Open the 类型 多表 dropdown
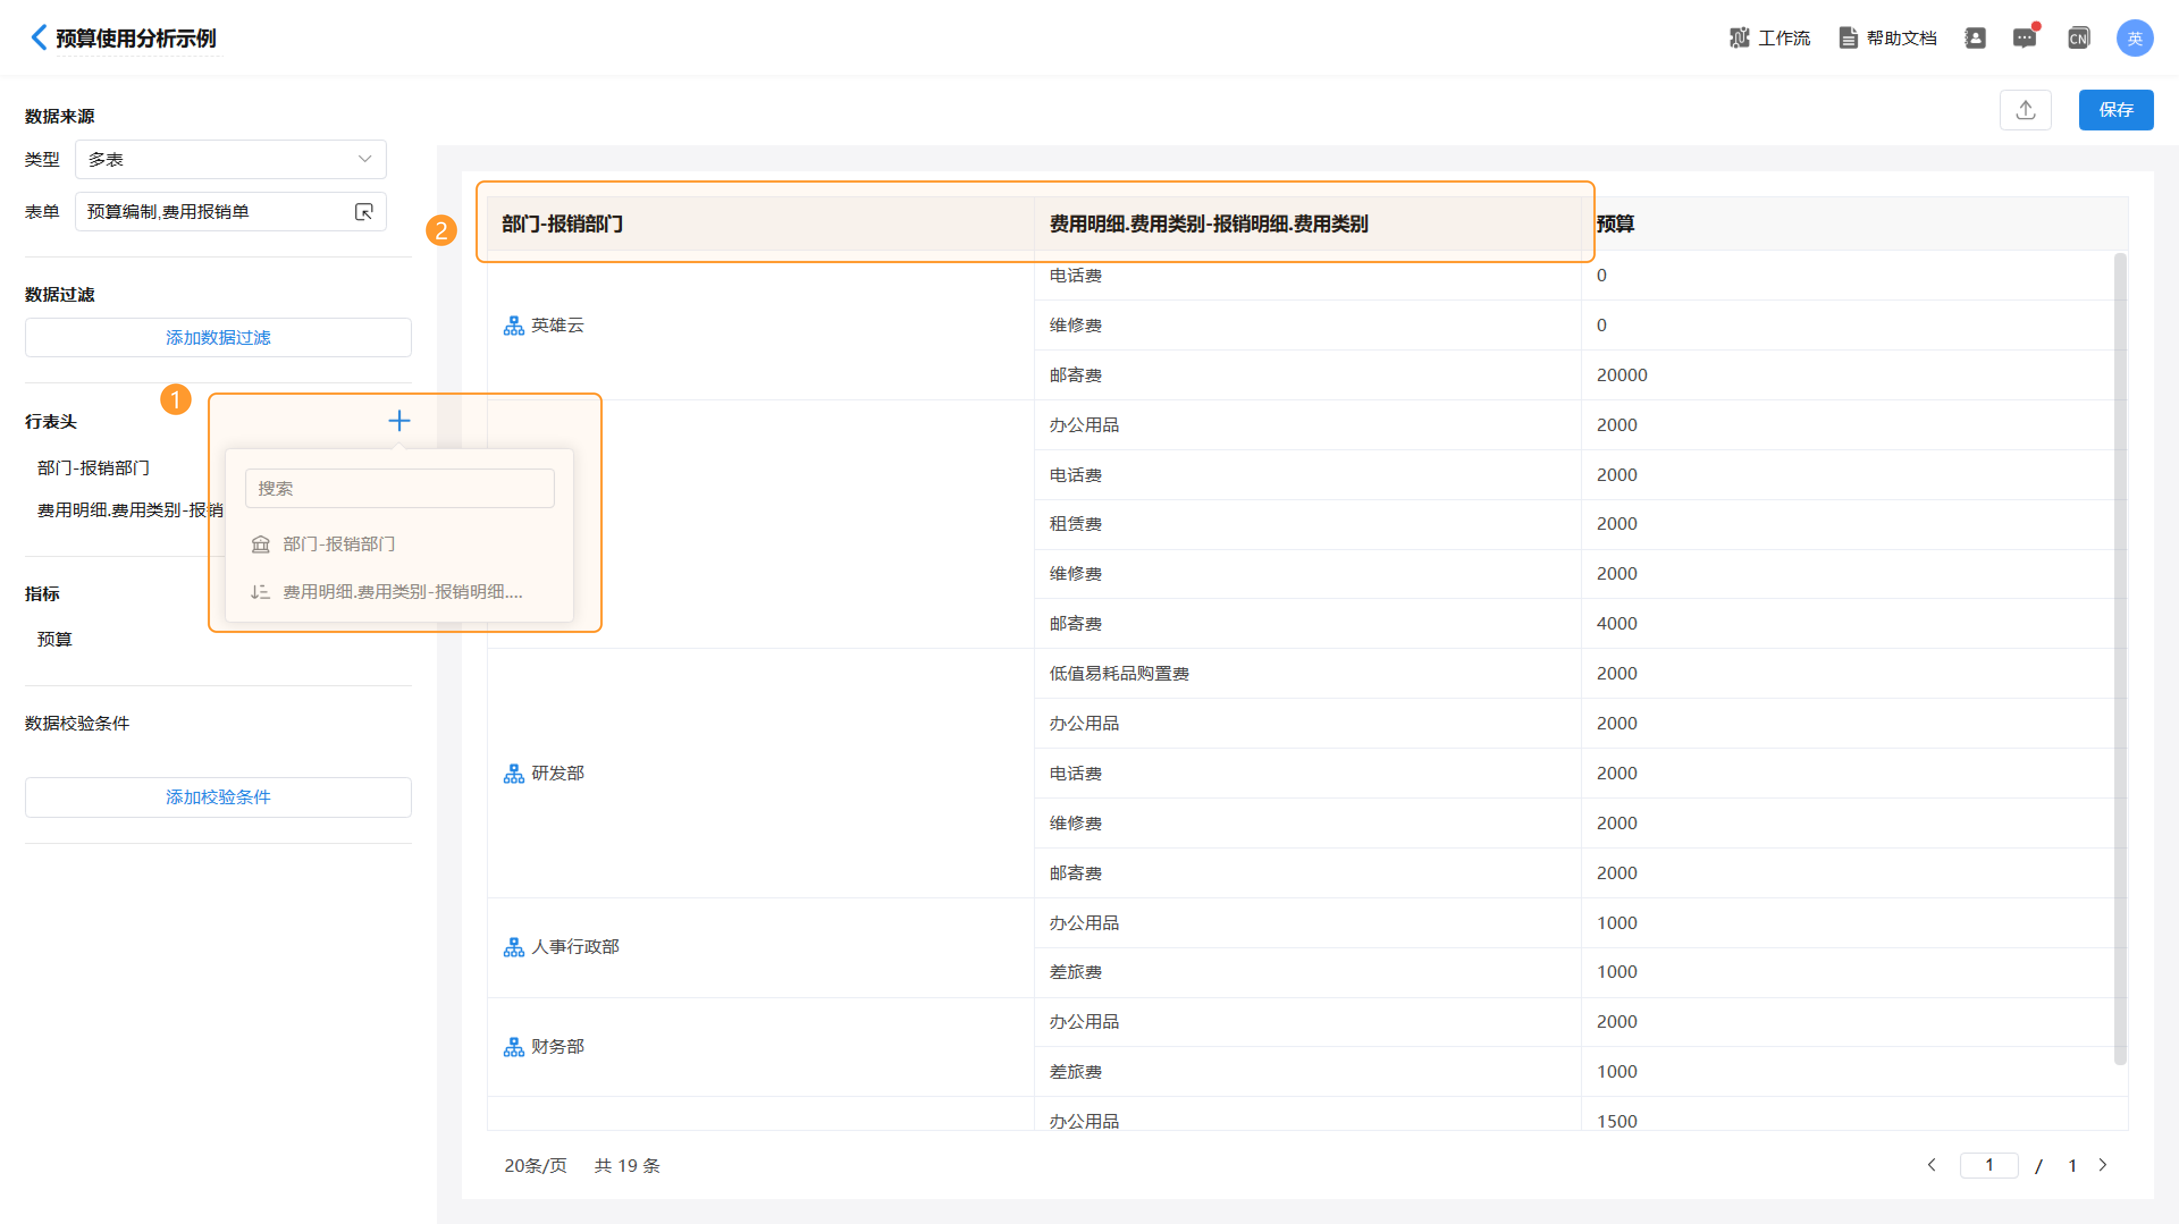Viewport: 2179px width, 1224px height. click(x=231, y=159)
